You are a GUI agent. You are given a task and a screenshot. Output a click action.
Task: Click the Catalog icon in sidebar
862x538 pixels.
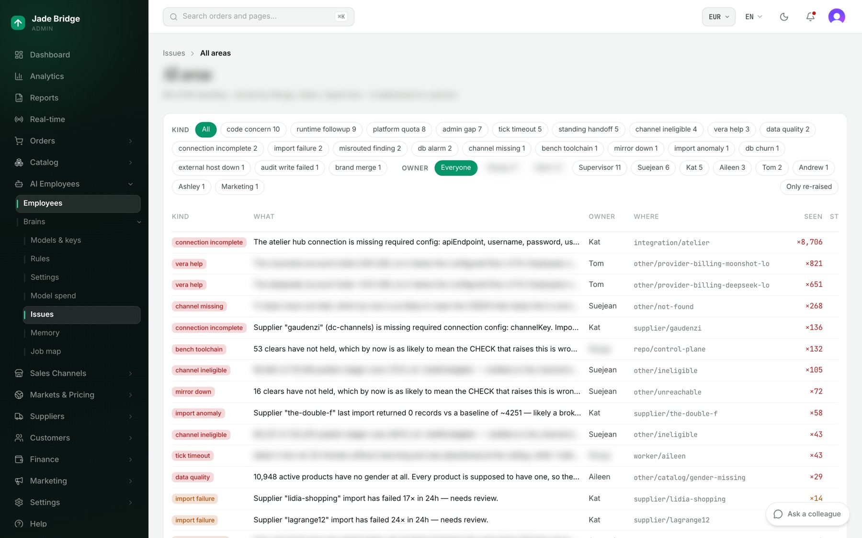pos(19,163)
